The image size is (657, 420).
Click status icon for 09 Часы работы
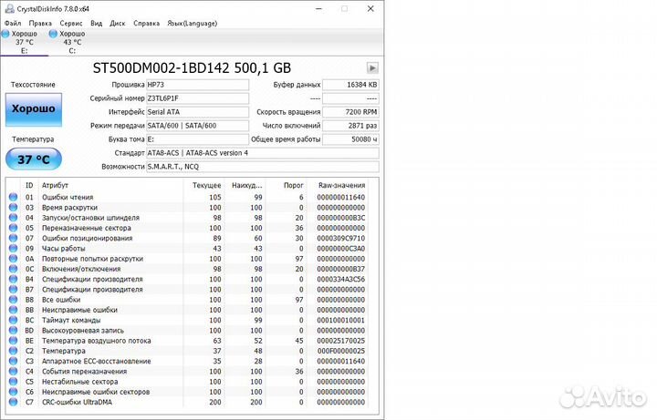point(13,249)
